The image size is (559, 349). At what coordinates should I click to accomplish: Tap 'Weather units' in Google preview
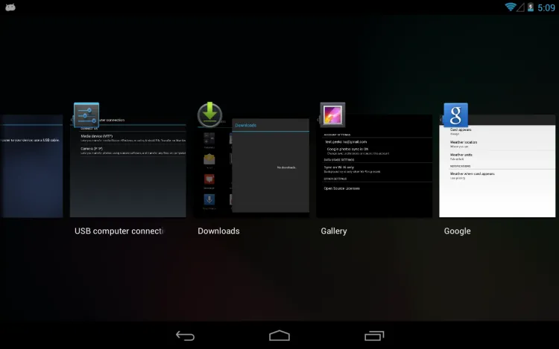(x=461, y=156)
